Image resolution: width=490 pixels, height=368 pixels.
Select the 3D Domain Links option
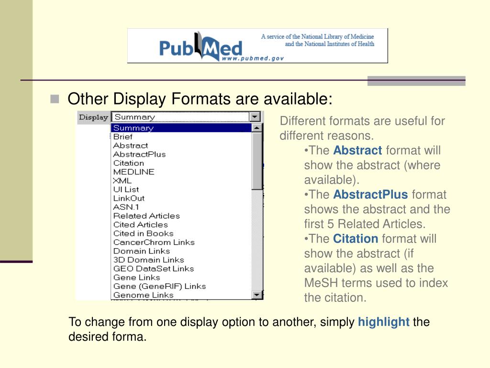(x=181, y=259)
